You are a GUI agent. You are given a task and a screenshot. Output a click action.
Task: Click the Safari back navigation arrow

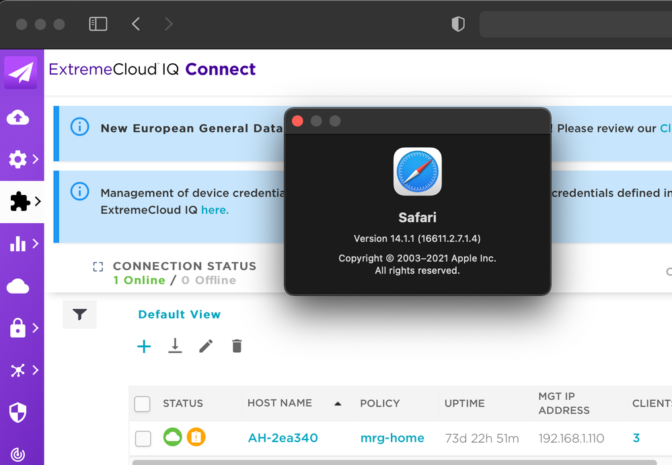(136, 24)
